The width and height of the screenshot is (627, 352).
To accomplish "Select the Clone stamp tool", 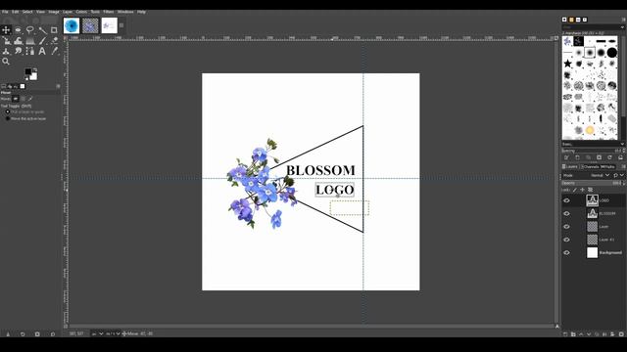I will tap(6, 51).
